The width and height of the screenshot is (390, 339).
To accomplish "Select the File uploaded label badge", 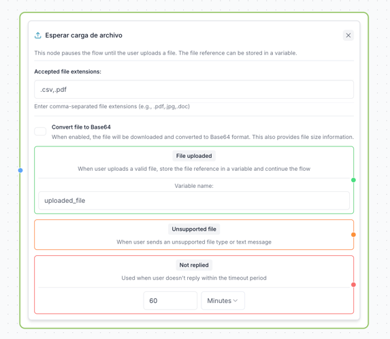I will pos(194,156).
